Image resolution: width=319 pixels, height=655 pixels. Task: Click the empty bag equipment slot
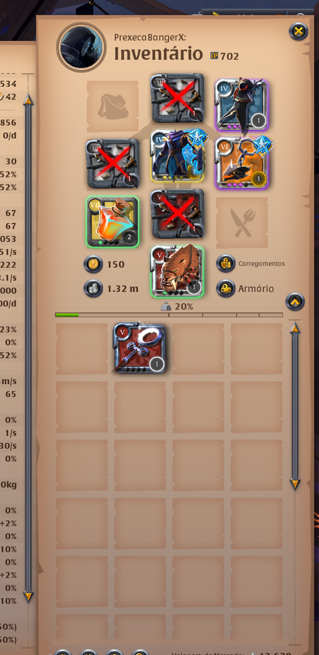tap(112, 107)
